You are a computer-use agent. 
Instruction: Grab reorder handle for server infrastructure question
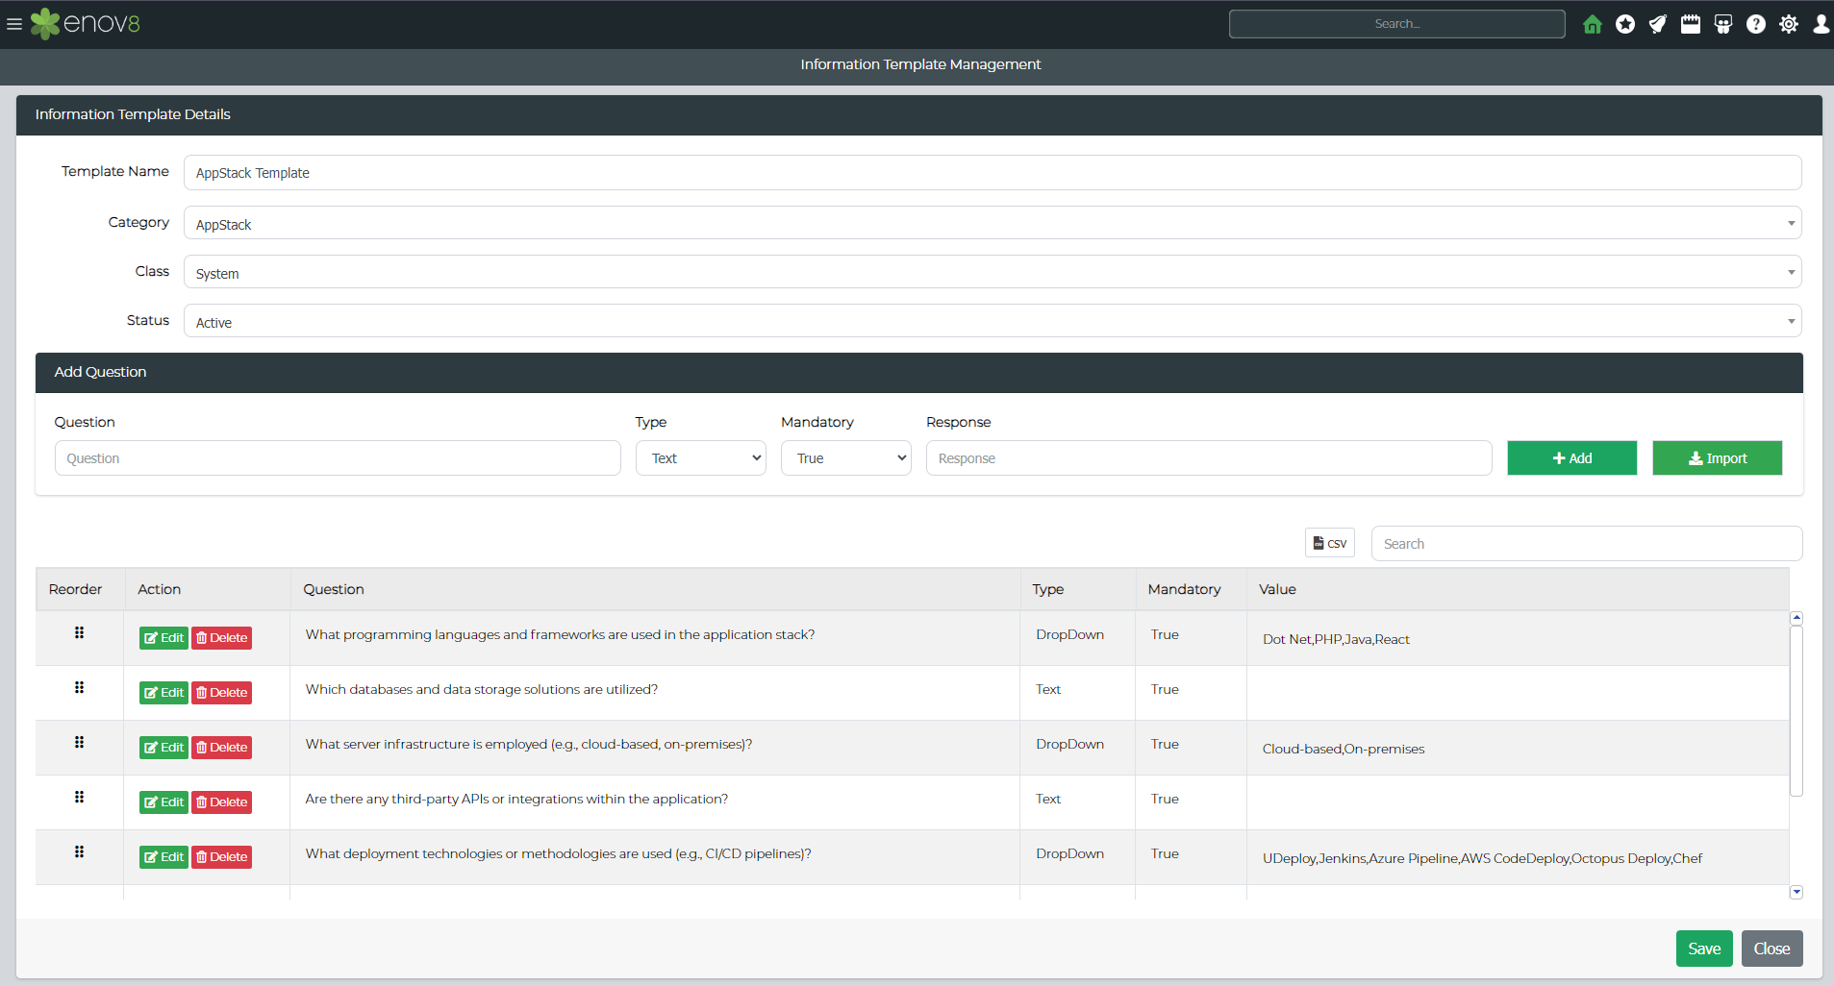click(80, 742)
